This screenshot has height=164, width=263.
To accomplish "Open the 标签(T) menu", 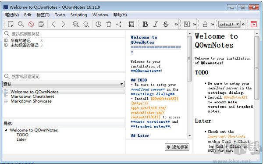I will 43,15.
